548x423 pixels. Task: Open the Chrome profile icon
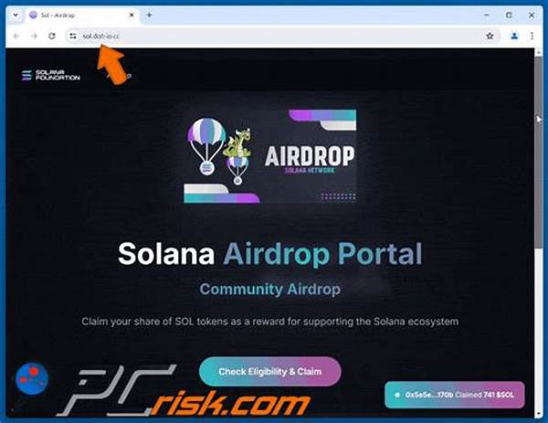(514, 36)
